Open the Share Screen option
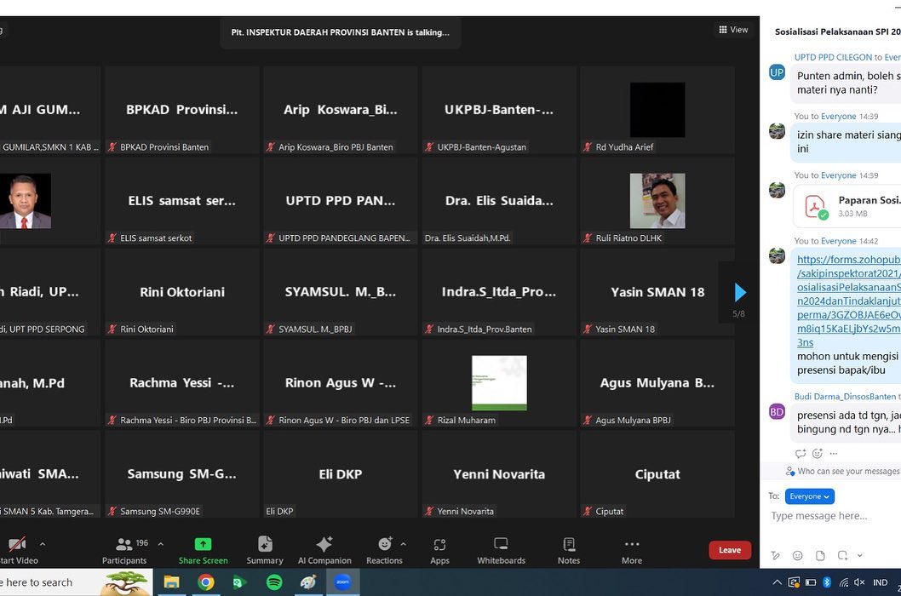Viewport: 901px width, 596px height. click(x=203, y=550)
